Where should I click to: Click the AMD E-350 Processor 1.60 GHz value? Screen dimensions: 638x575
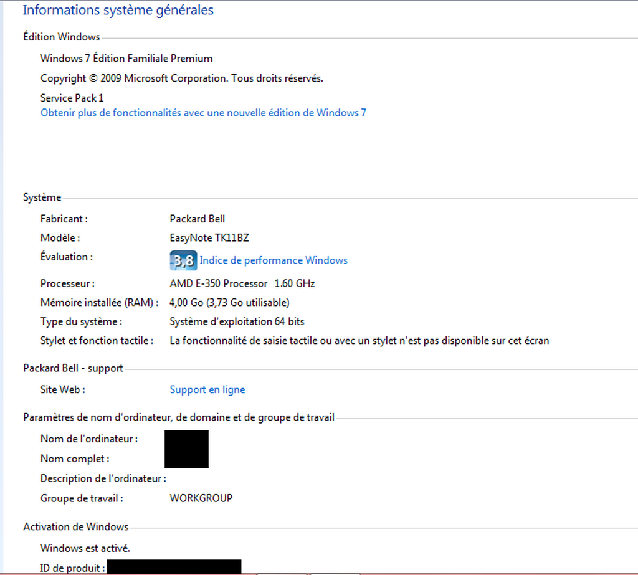point(242,283)
